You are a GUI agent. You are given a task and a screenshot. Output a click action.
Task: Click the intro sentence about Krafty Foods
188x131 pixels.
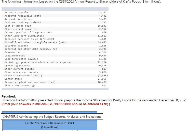tap(81, 2)
